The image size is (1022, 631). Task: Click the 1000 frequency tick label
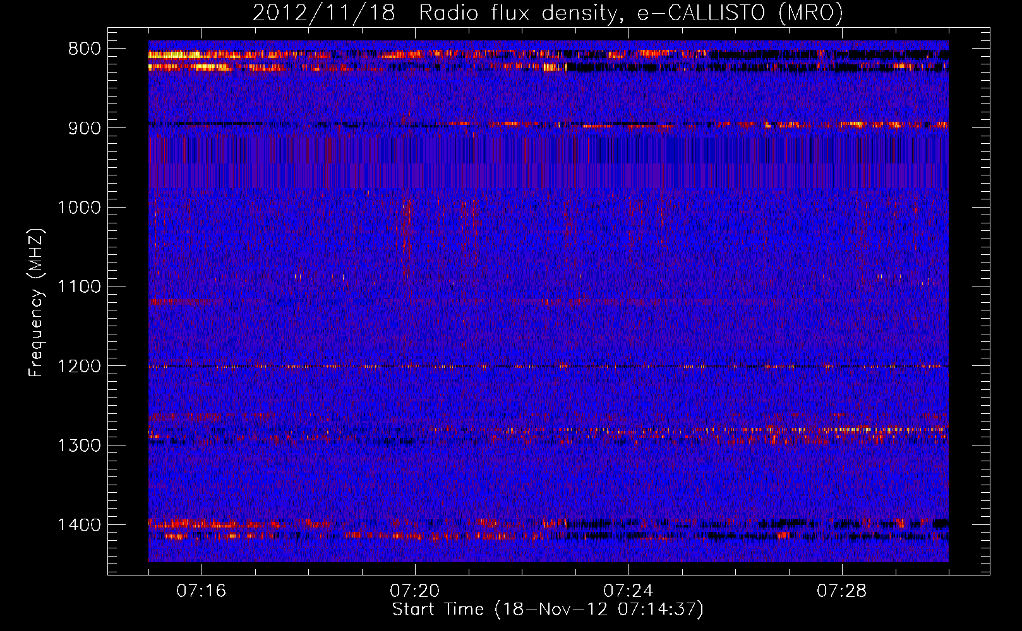pyautogui.click(x=80, y=208)
